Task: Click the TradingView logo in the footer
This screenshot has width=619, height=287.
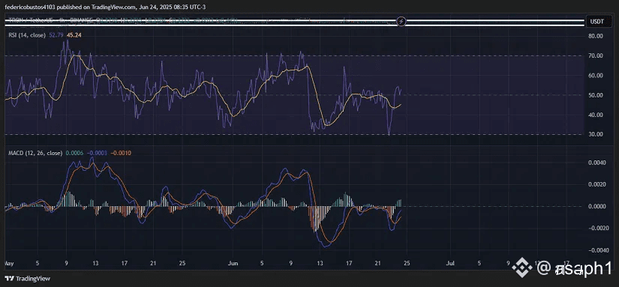Action: (x=27, y=279)
